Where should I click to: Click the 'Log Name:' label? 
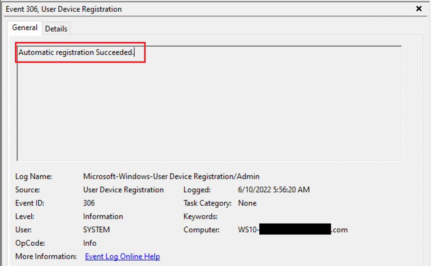[x=34, y=176]
